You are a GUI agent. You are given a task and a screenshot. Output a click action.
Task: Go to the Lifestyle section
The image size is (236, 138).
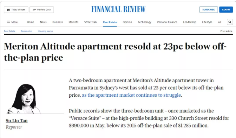(x=207, y=22)
